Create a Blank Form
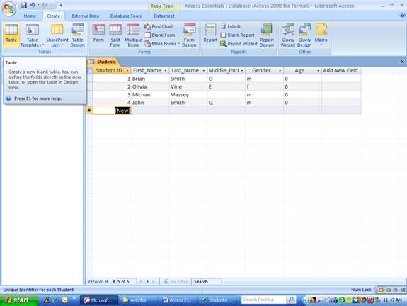The width and height of the screenshot is (407, 306). click(160, 35)
